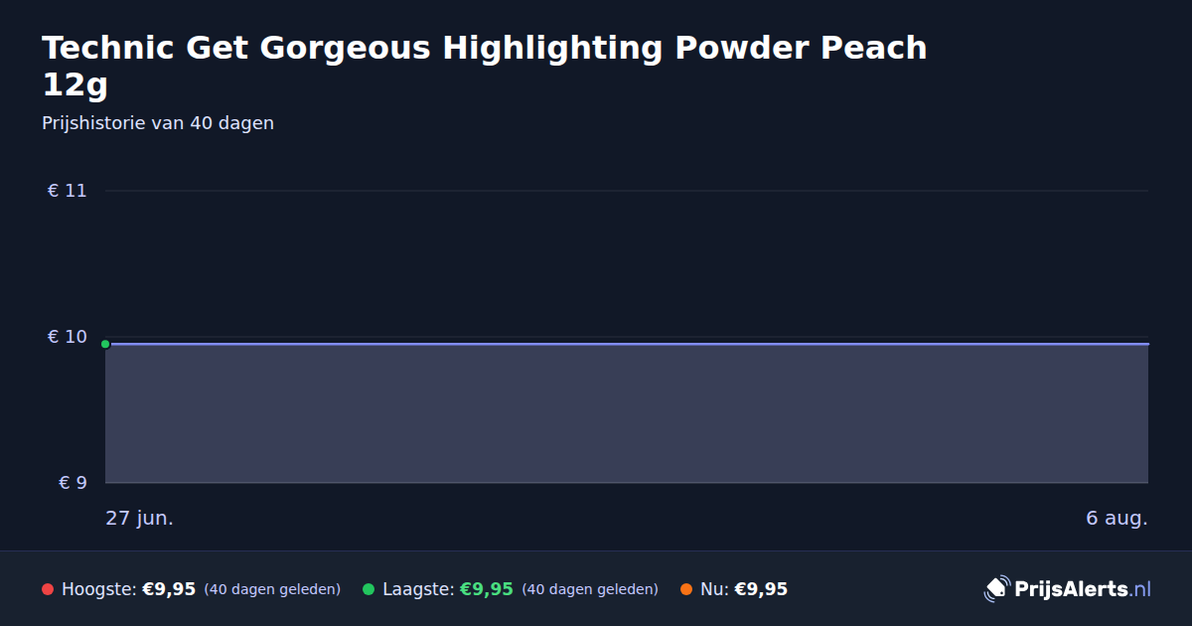1192x626 pixels.
Task: Click the green Laagste legend dot
Action: point(369,589)
